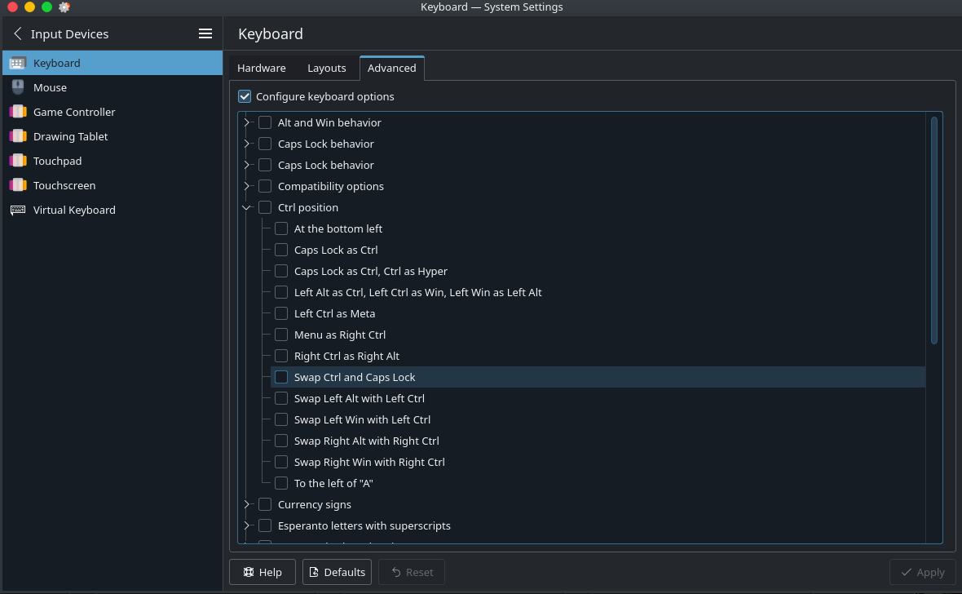Click the Defaults button document icon
This screenshot has width=962, height=594.
tap(314, 572)
